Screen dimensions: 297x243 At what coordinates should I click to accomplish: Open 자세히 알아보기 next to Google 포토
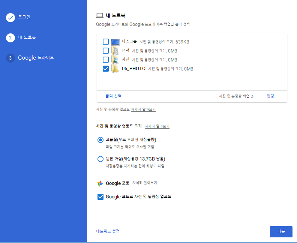click(x=145, y=183)
